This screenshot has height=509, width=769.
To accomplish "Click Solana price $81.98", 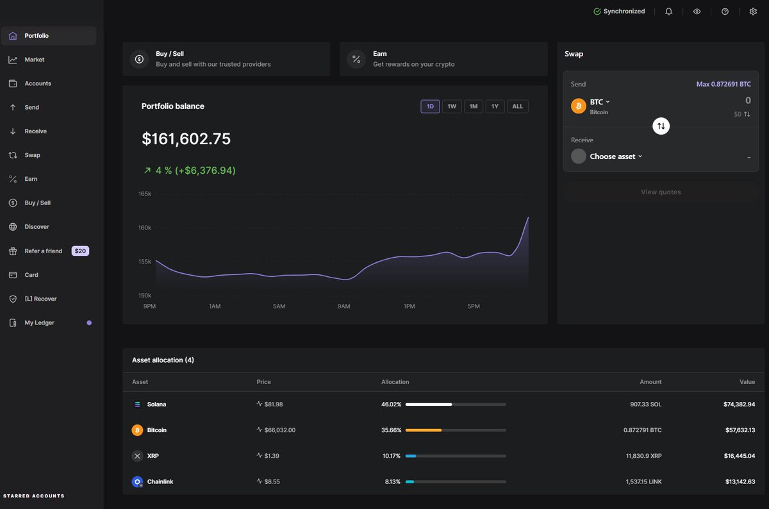I will [274, 405].
